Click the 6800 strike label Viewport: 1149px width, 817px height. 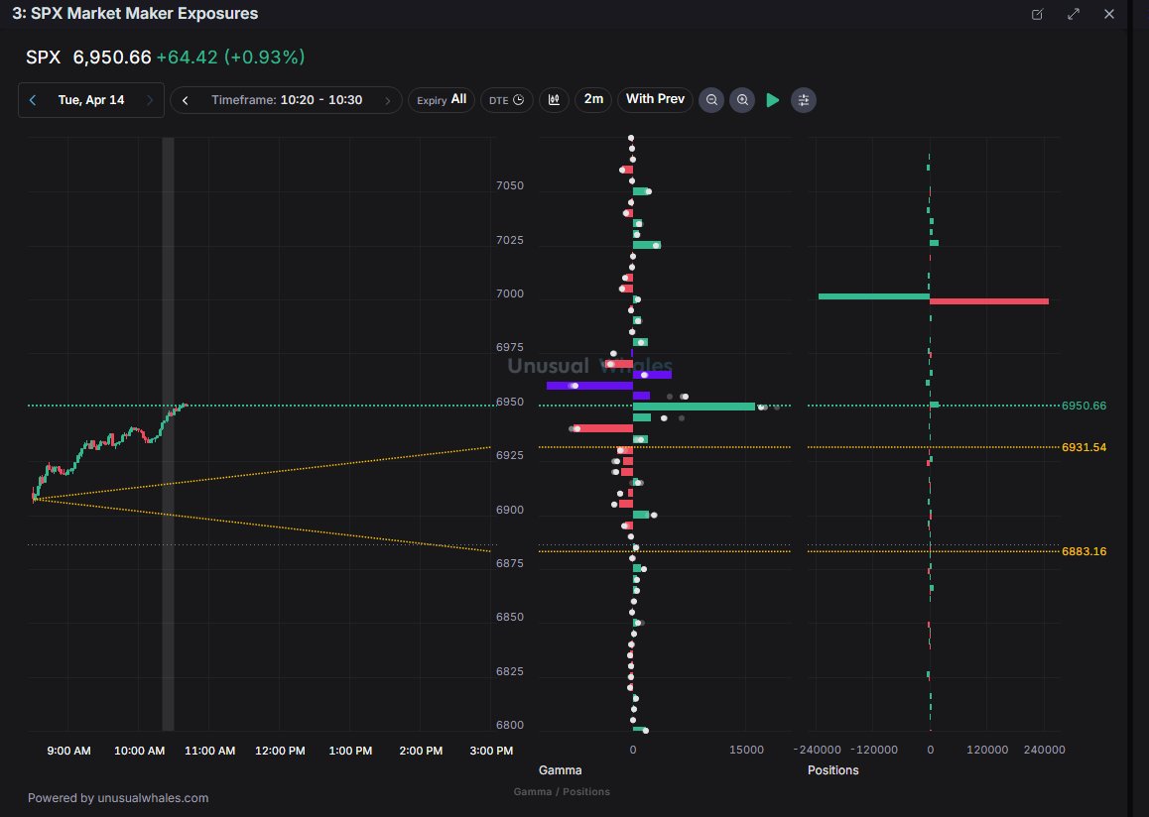(510, 726)
